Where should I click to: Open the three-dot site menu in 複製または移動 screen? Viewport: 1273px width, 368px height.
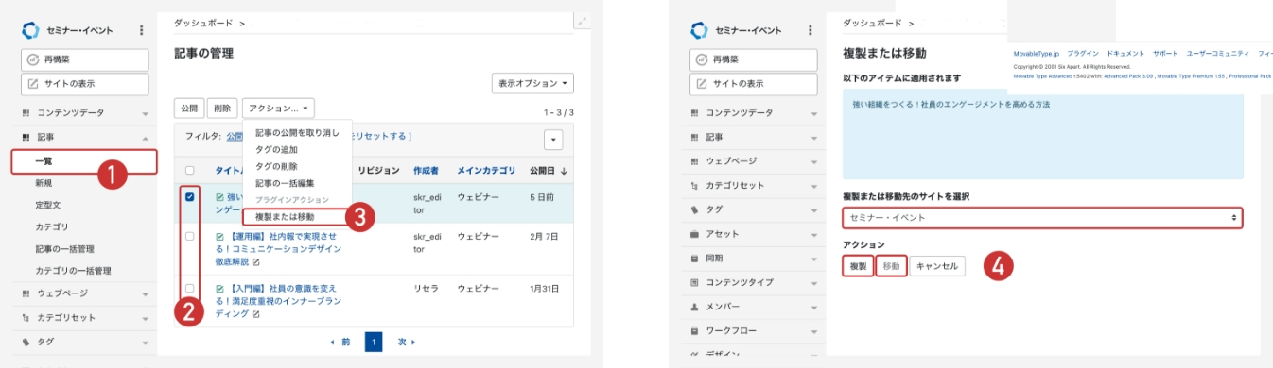pyautogui.click(x=810, y=30)
